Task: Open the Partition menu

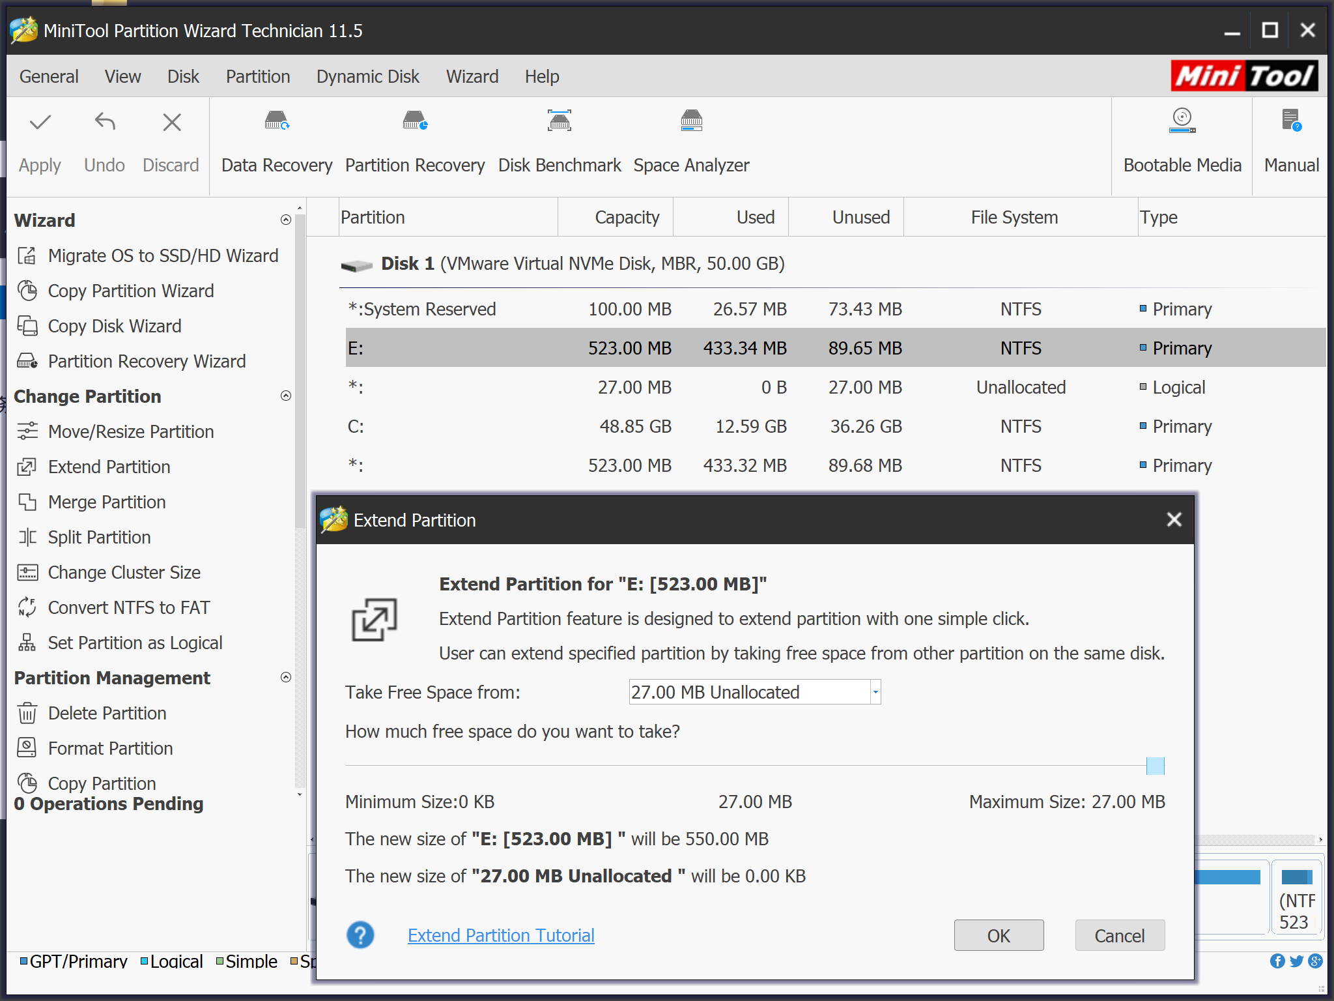Action: 258,76
